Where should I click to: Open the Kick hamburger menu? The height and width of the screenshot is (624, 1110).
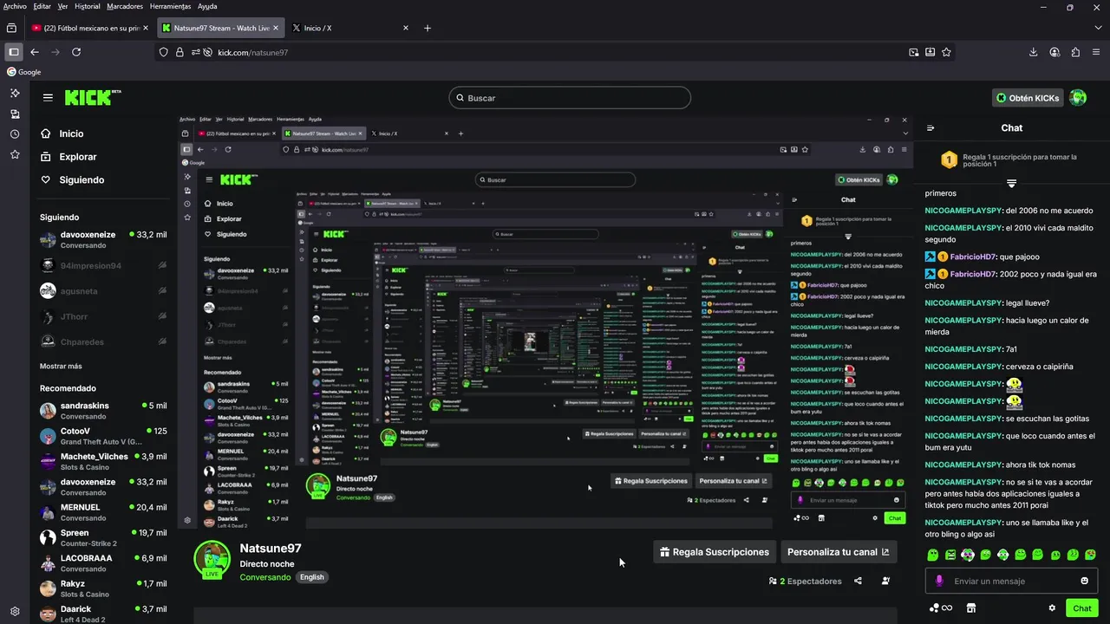[48, 98]
